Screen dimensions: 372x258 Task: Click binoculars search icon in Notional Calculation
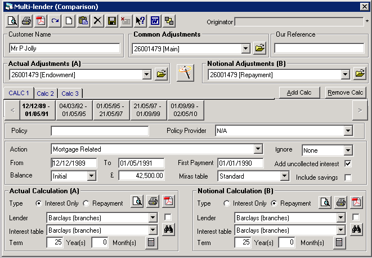(356, 229)
